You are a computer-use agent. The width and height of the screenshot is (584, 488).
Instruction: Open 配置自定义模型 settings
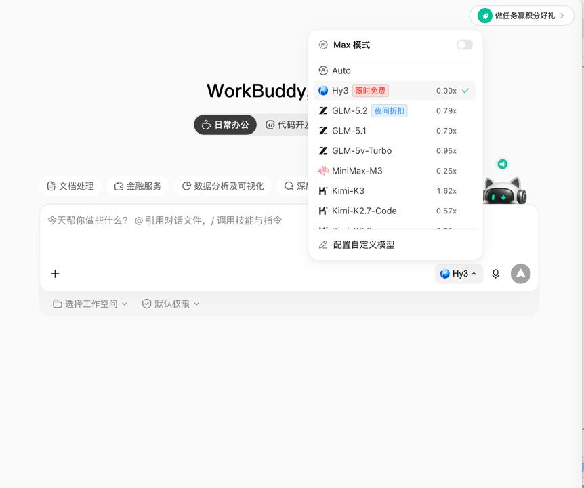394,245
